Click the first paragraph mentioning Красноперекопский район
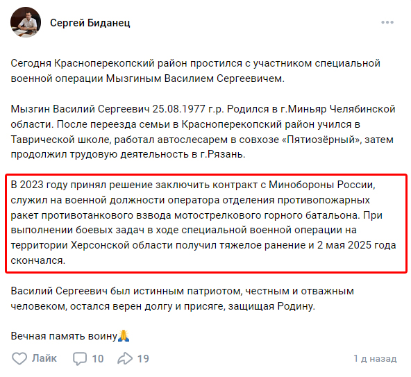The height and width of the screenshot is (377, 411). [x=196, y=71]
